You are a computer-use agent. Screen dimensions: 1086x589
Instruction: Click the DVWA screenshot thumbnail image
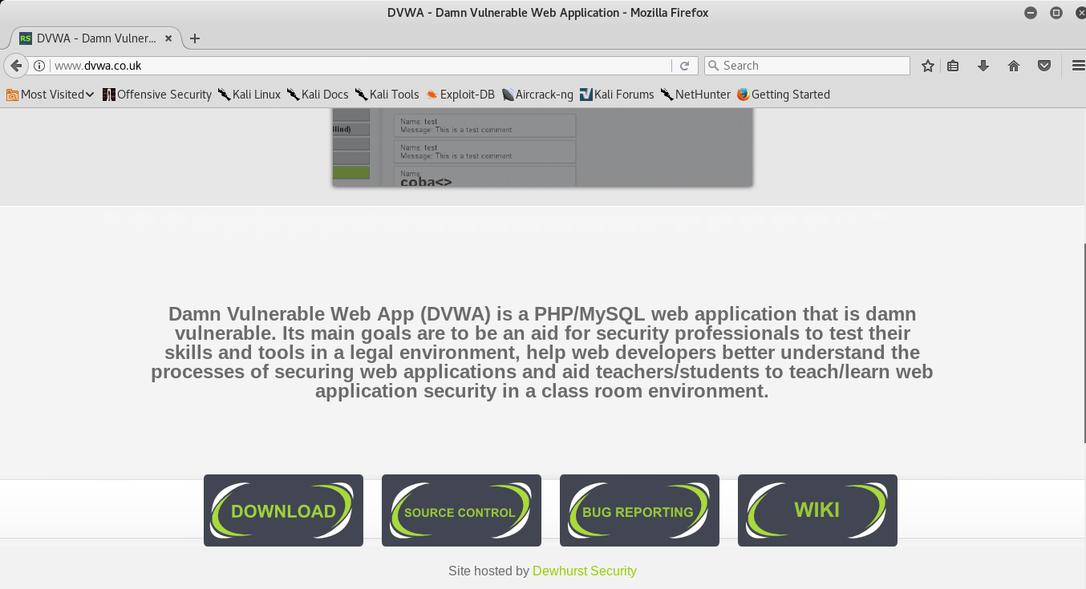[543, 147]
